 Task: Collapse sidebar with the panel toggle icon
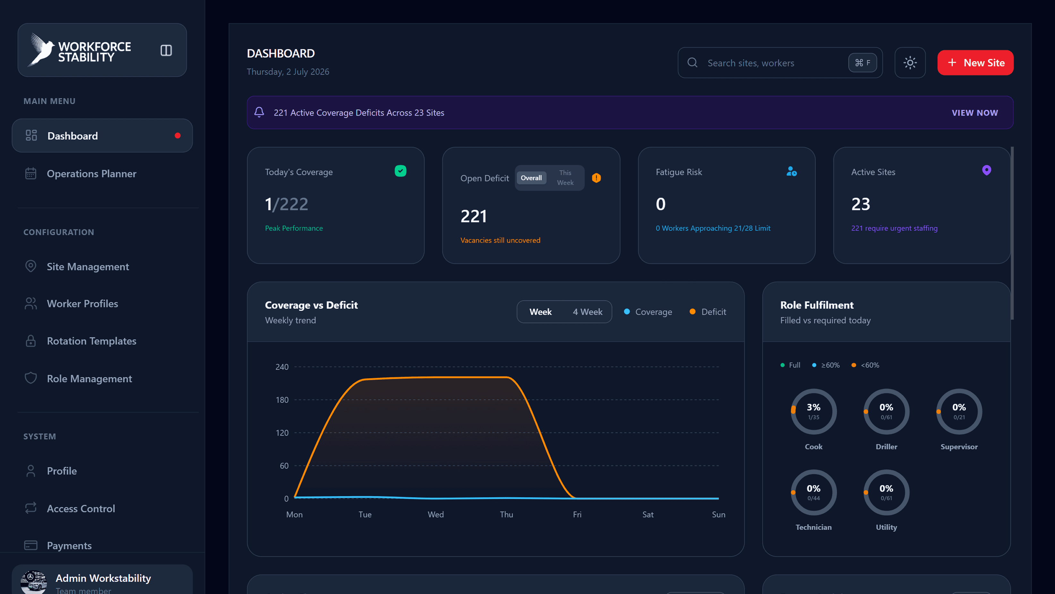166,50
